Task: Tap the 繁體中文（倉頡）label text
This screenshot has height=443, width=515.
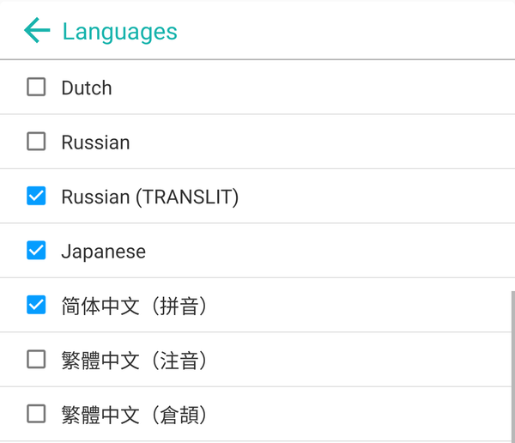Action: click(x=134, y=415)
